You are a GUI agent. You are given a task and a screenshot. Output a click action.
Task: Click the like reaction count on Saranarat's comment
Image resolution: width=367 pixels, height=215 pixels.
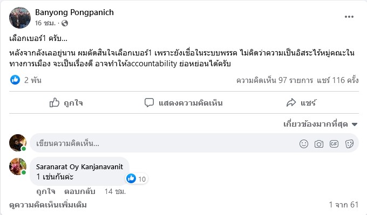(137, 179)
